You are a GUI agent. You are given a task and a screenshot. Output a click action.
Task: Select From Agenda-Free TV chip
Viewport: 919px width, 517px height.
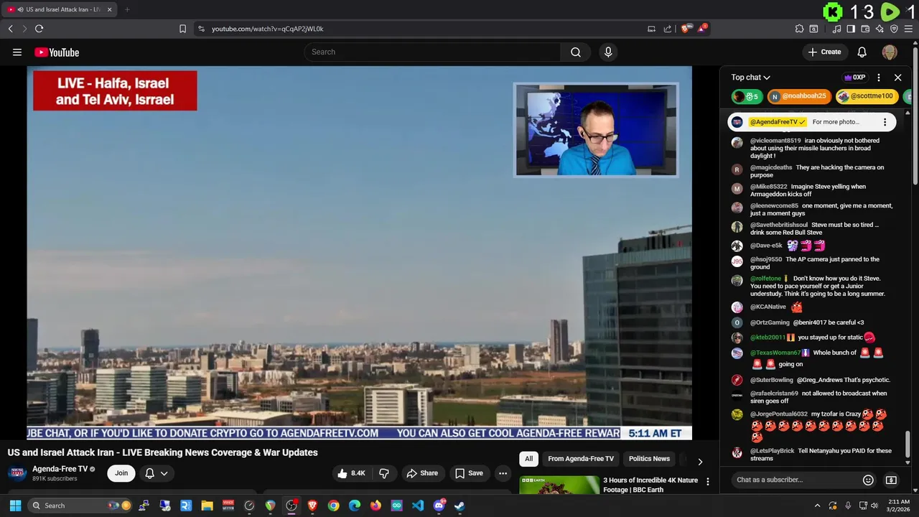pyautogui.click(x=581, y=459)
